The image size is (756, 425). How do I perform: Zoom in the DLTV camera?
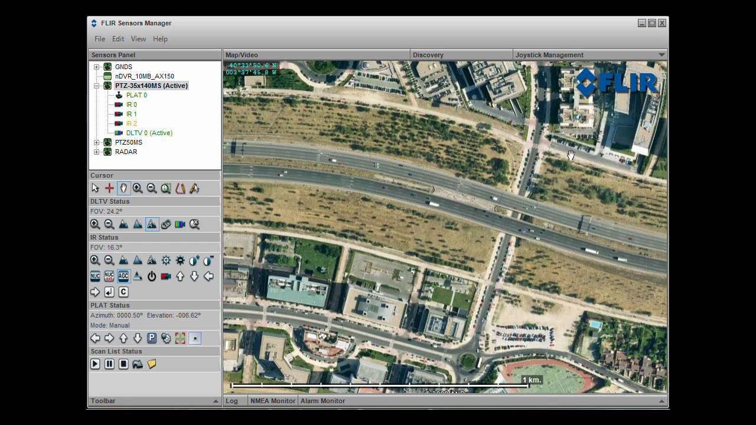[x=95, y=224]
